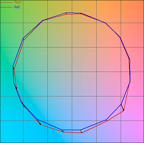Click the flat bottom edge of the blue Ref polygon
The height and width of the screenshot is (143, 144).
(71, 130)
